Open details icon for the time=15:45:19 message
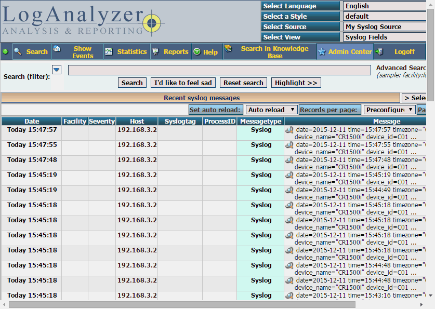Image resolution: width=435 pixels, height=309 pixels. click(x=289, y=175)
